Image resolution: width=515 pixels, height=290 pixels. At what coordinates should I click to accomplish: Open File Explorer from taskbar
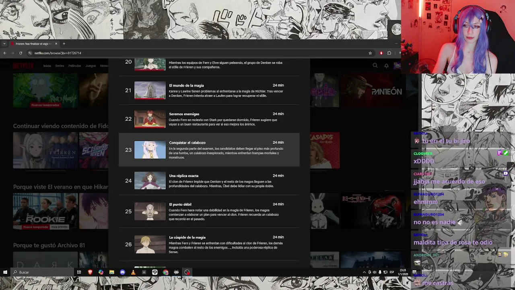point(111,272)
